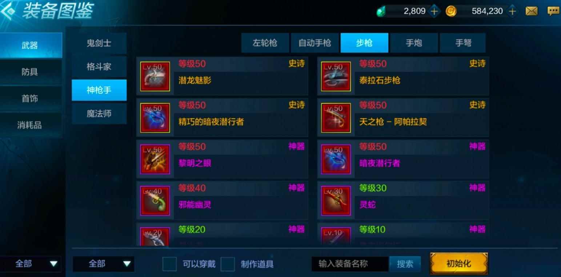Screen dimensions: 561x277
Task: Add gems with the plus icon
Action: [434, 11]
